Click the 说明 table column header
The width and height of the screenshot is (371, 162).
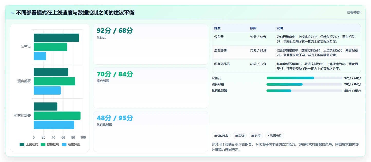[x=280, y=28]
